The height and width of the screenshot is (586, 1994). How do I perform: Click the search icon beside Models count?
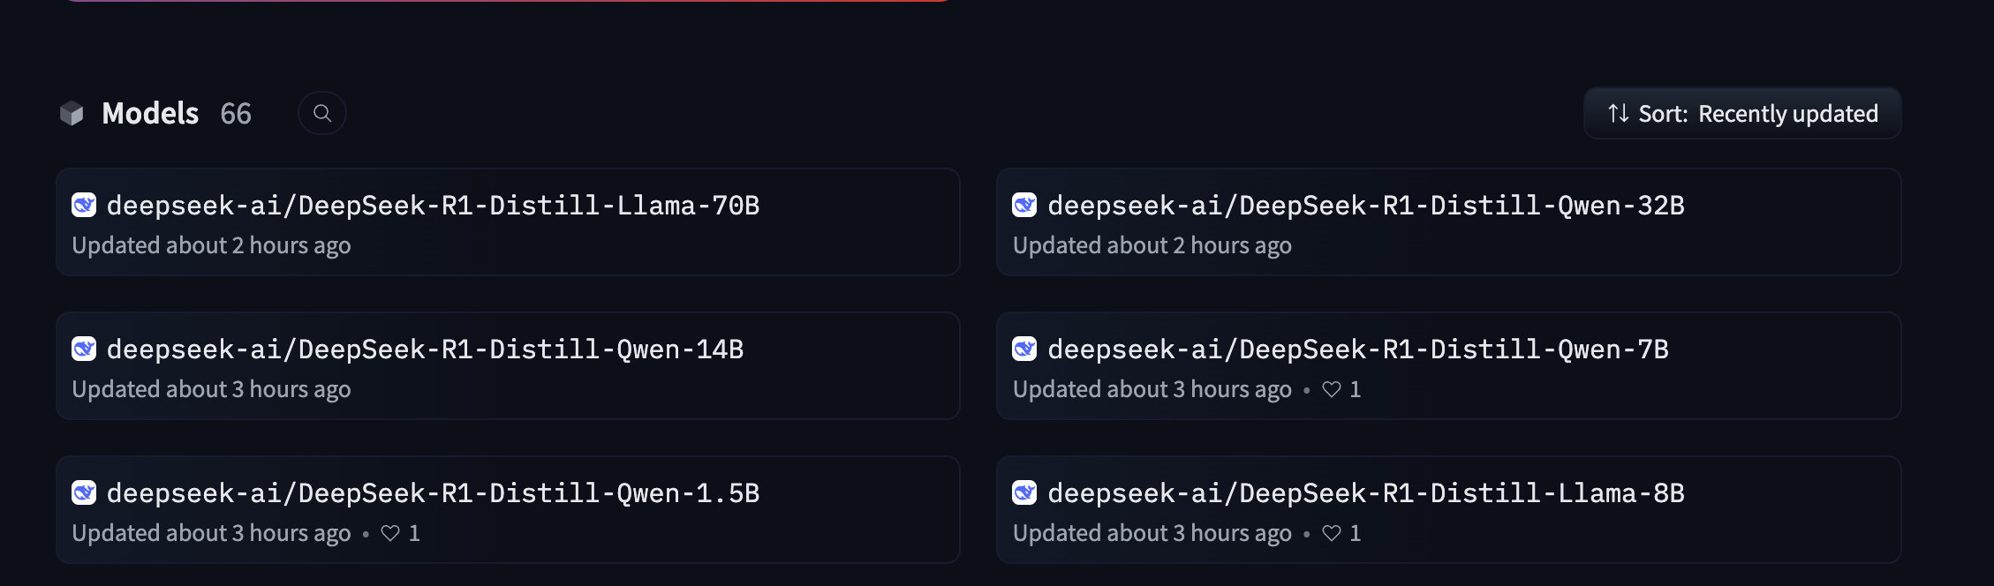322,114
